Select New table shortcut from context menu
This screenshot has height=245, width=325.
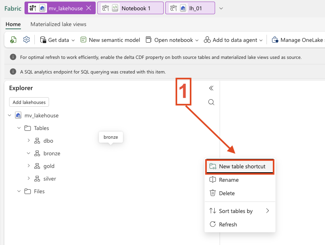pyautogui.click(x=242, y=166)
